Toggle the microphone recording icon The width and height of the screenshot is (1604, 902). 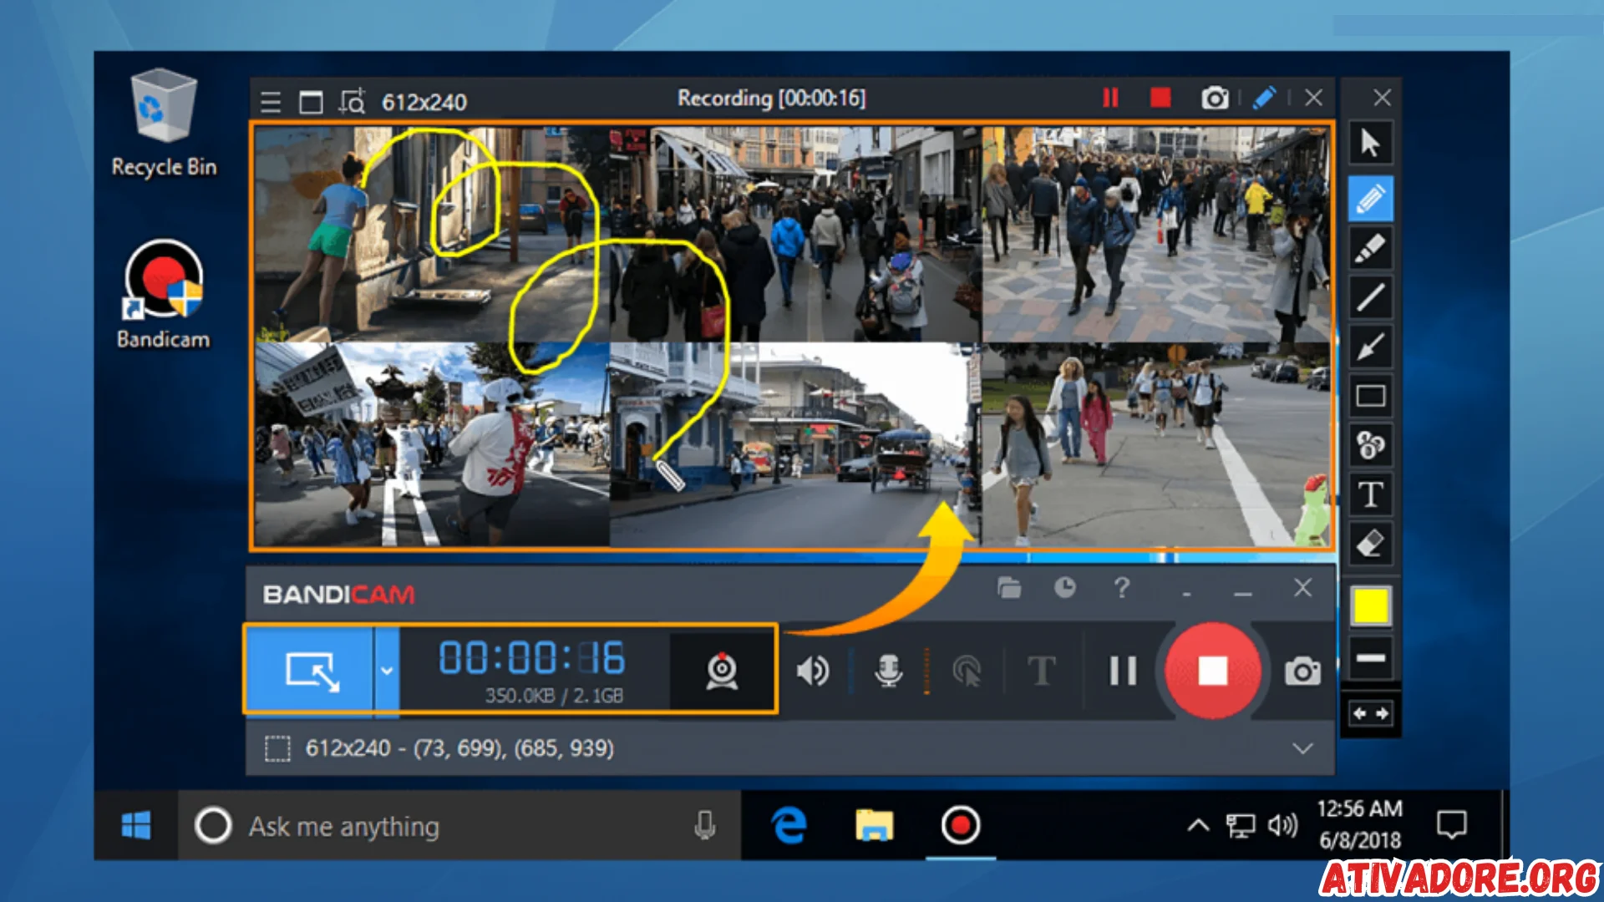pos(888,671)
